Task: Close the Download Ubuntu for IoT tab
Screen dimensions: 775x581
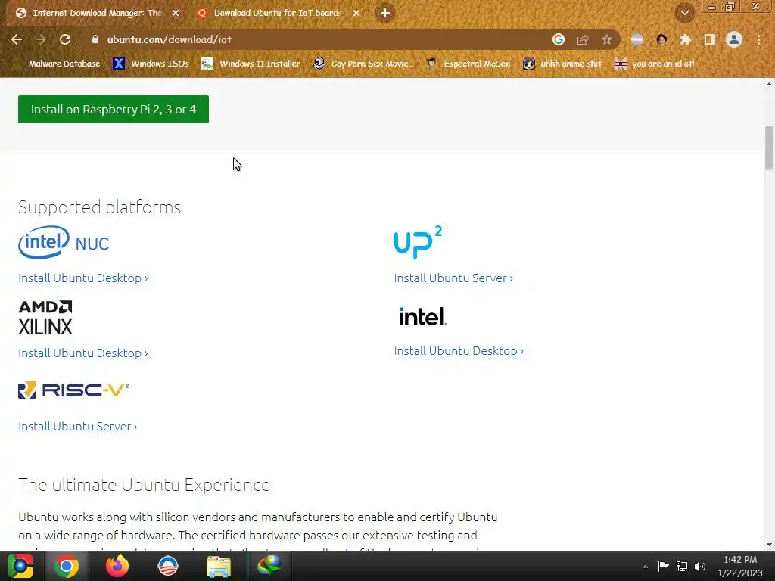Action: tap(356, 14)
